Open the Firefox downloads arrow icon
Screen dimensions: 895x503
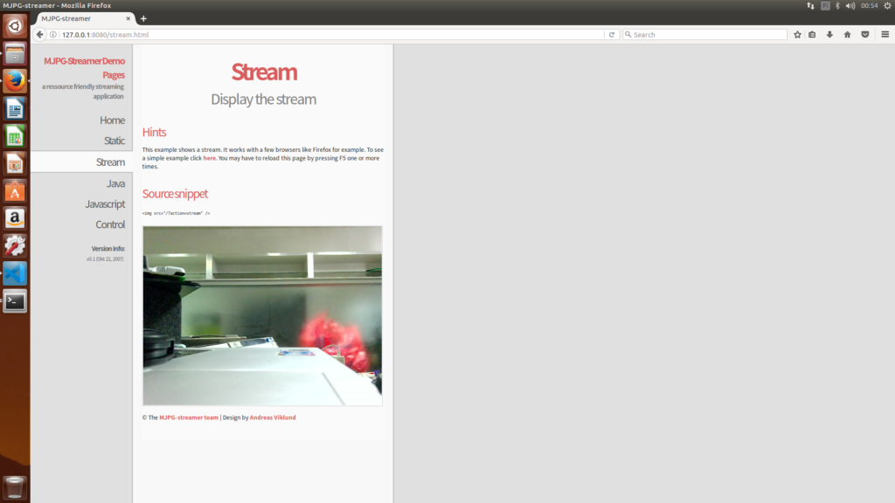(x=829, y=35)
